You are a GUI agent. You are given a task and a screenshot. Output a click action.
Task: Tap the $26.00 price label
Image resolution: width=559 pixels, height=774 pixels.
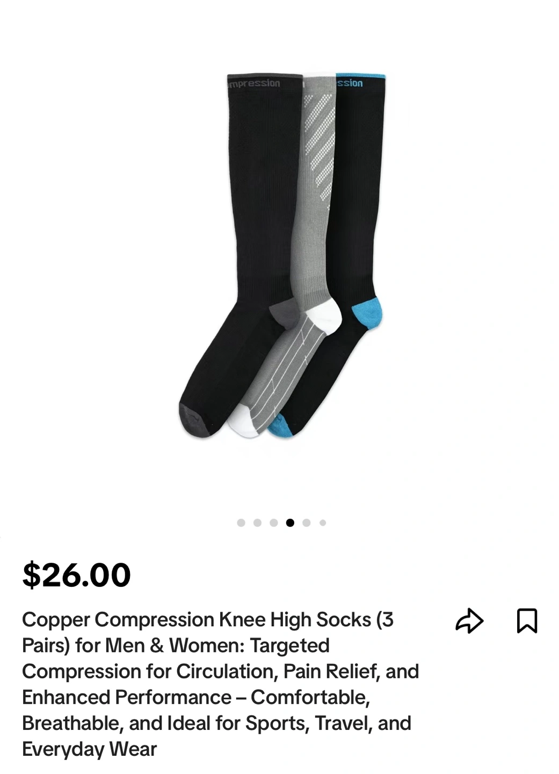76,575
